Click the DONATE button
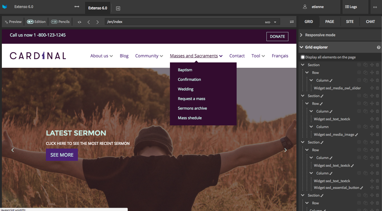The image size is (382, 211). pyautogui.click(x=277, y=37)
